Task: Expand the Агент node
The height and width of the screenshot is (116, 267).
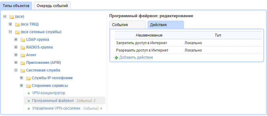Action: 16,55
